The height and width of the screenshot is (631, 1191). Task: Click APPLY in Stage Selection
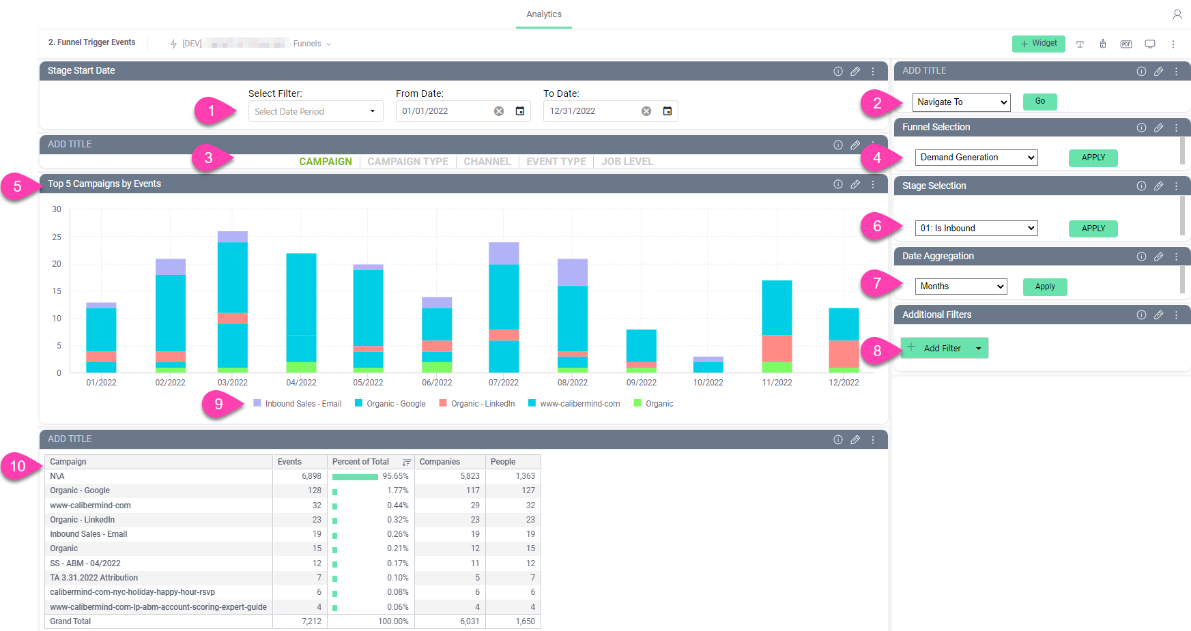[x=1093, y=229]
